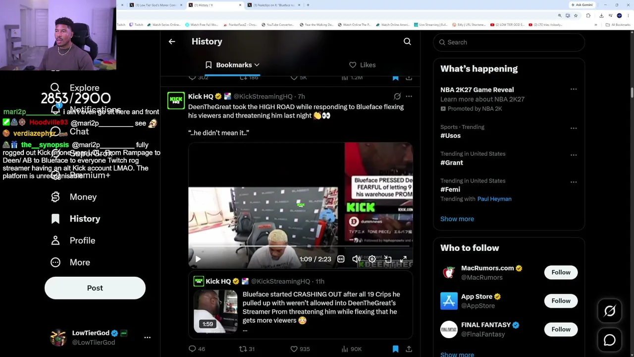This screenshot has width=634, height=357.
Task: Open the More sidebar menu
Action: tap(70, 262)
